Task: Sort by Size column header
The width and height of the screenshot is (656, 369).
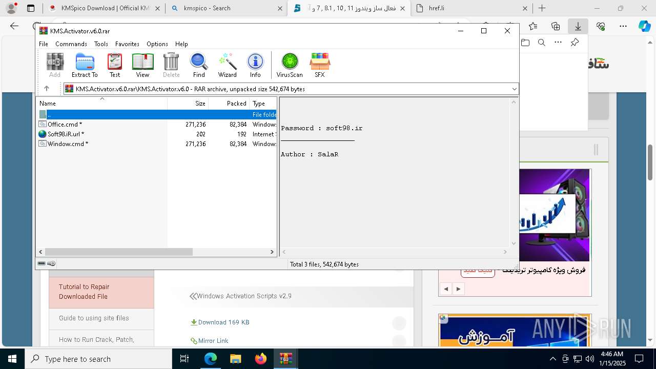Action: click(188, 103)
